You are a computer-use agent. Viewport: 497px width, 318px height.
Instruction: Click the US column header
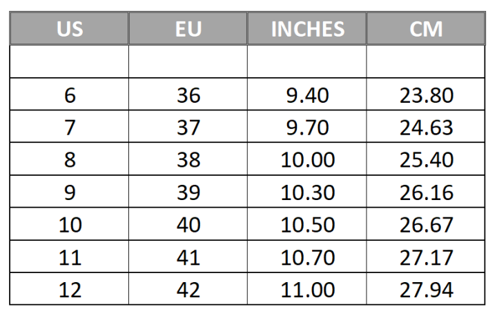click(x=70, y=30)
